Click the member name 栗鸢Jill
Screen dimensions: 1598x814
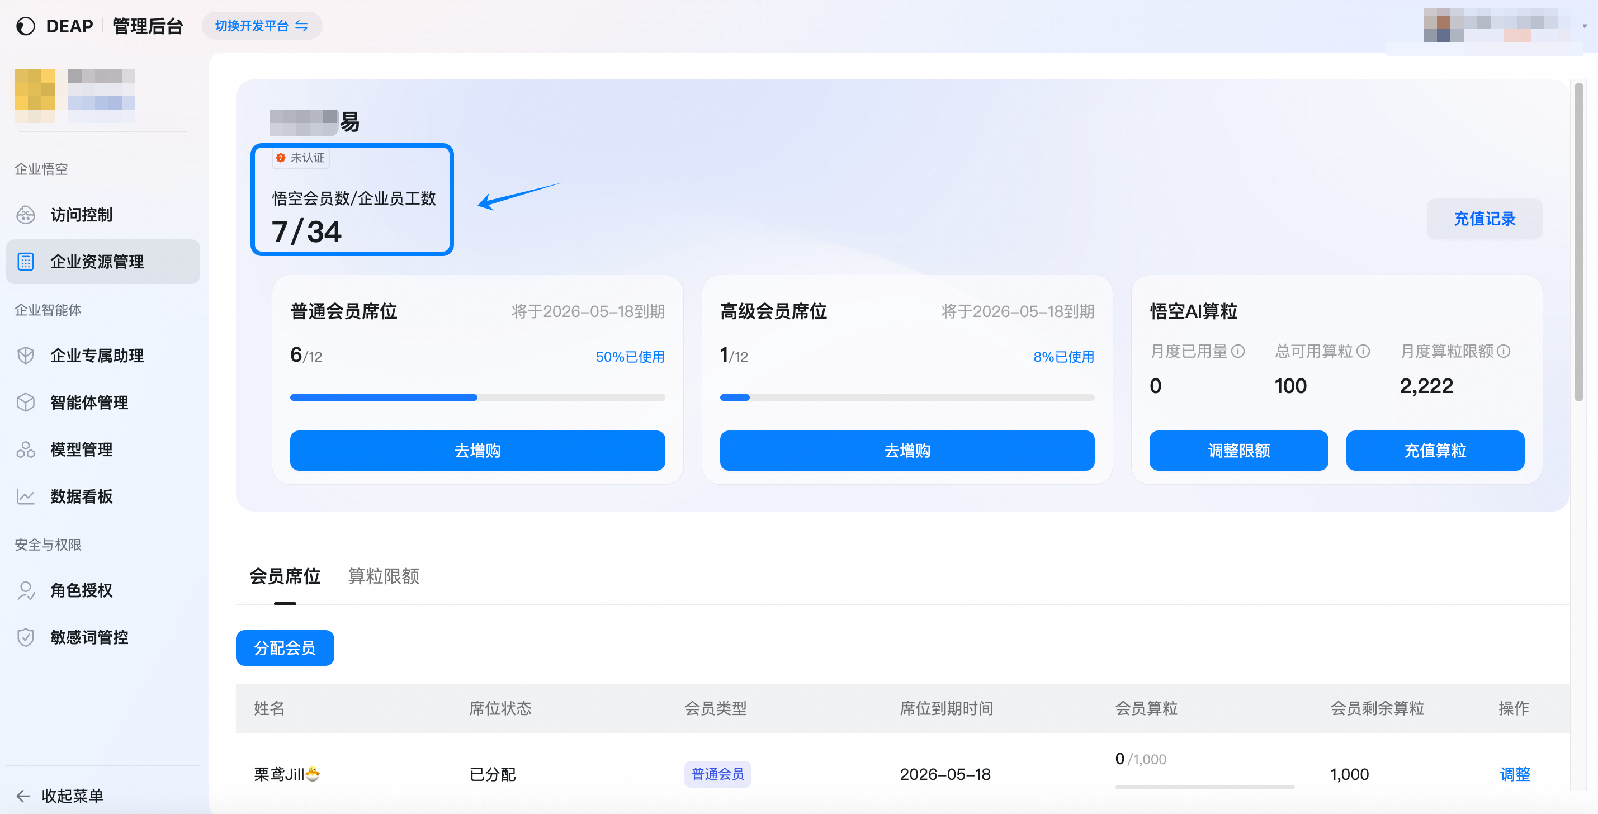pos(287,775)
